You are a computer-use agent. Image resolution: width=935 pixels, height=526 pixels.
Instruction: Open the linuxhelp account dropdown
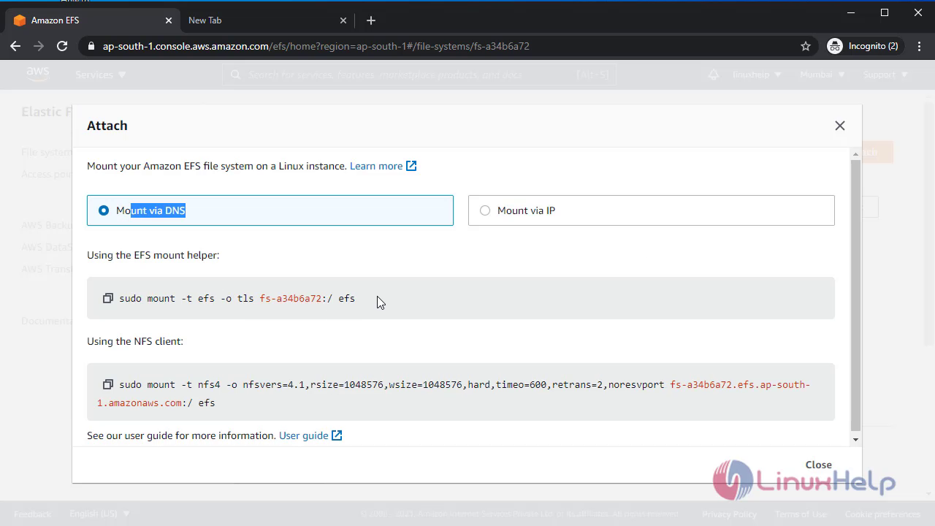(x=757, y=75)
